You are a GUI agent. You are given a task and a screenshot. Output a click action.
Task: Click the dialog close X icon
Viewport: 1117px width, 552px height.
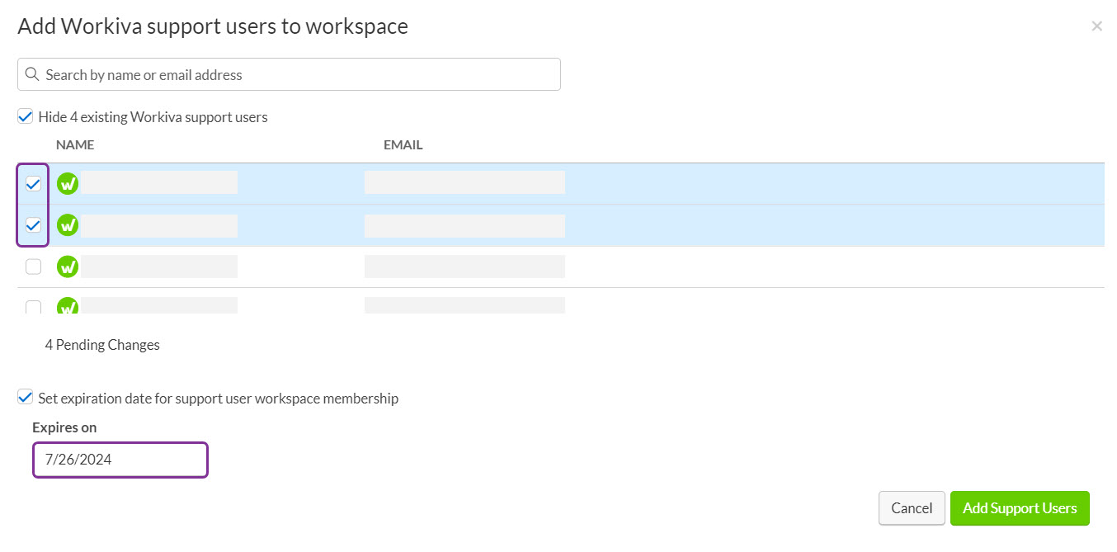[x=1096, y=26]
